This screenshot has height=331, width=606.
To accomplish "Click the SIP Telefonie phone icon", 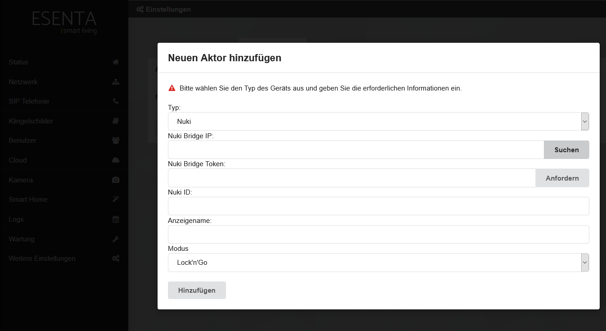I will coord(116,101).
